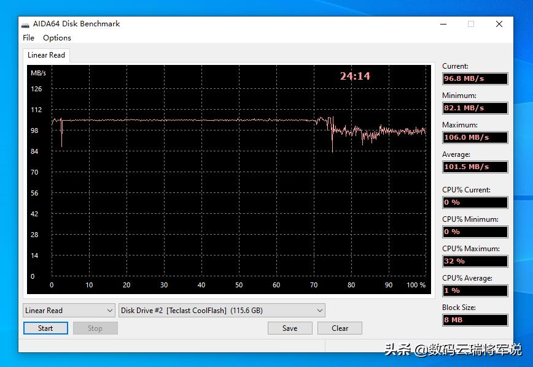
Task: Click the Current speed field showing 96.8 MB/s
Action: (475, 78)
